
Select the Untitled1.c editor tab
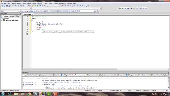coord(27,14)
